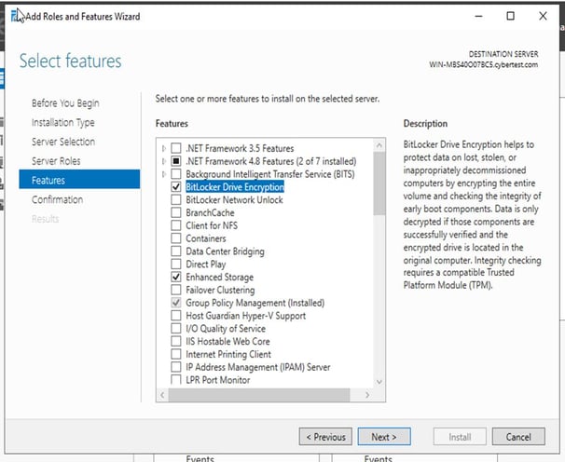Select Enhanced Storage label
The width and height of the screenshot is (565, 462).
pyautogui.click(x=219, y=278)
